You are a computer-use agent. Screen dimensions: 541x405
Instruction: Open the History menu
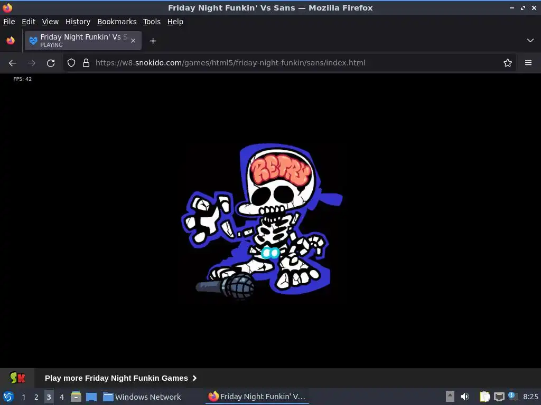78,22
